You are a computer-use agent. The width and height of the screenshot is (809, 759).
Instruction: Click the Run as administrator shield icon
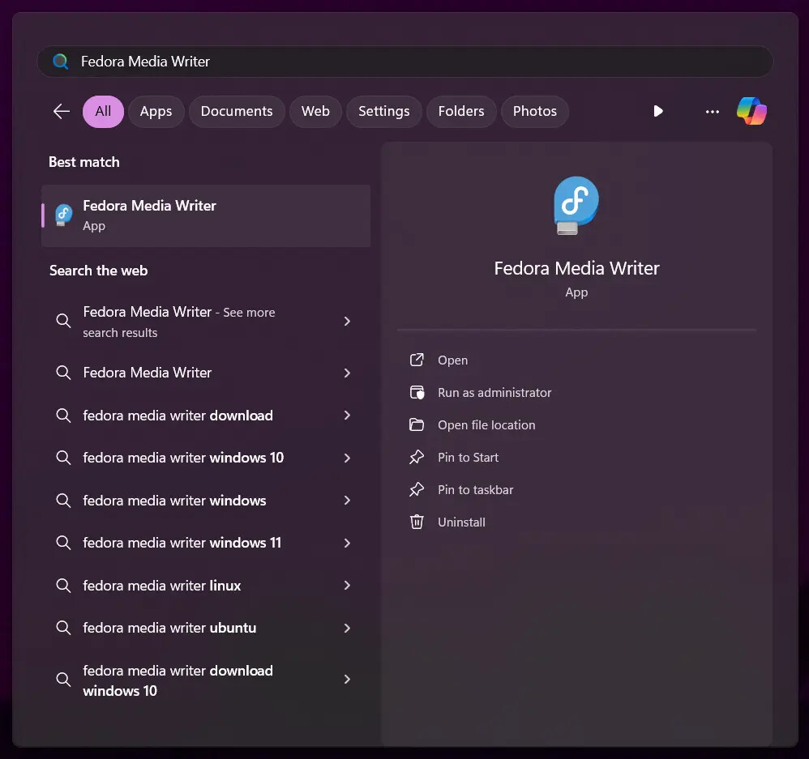click(417, 392)
